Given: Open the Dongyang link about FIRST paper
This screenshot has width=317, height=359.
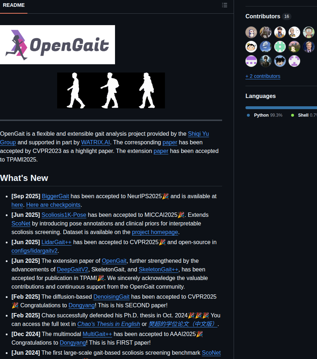Looking at the screenshot, I should [x=73, y=343].
